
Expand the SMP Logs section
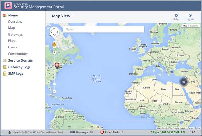tap(16, 73)
